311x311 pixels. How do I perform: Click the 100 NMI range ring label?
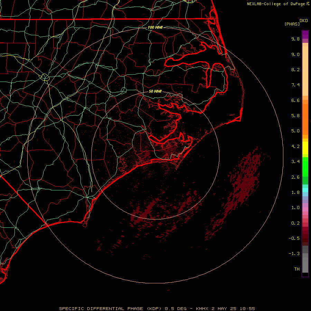click(x=155, y=27)
